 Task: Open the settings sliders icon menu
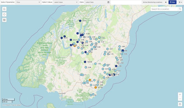click(180, 2)
